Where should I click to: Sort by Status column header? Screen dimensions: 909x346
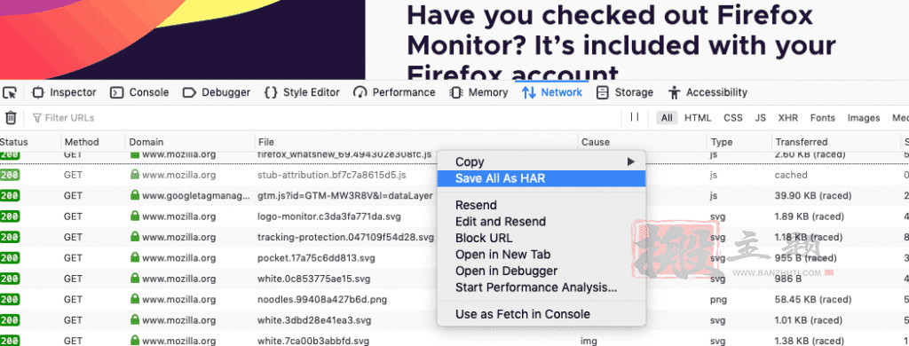pos(29,142)
